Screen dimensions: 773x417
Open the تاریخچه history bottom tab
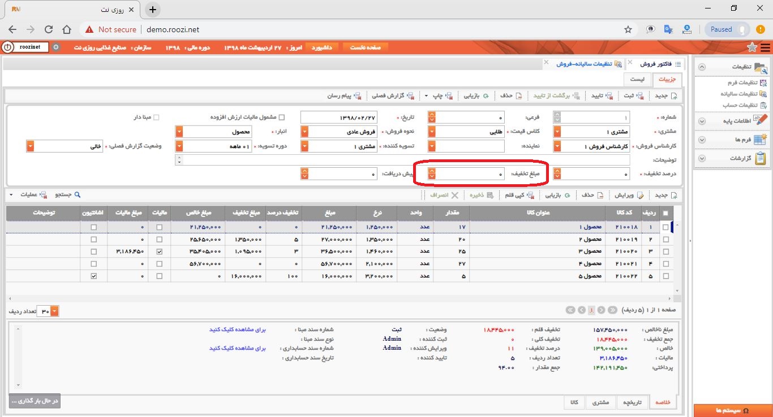632,402
